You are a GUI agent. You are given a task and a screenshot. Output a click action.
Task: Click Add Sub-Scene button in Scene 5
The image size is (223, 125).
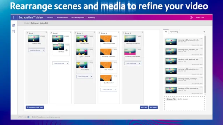pyautogui.click(x=131, y=63)
